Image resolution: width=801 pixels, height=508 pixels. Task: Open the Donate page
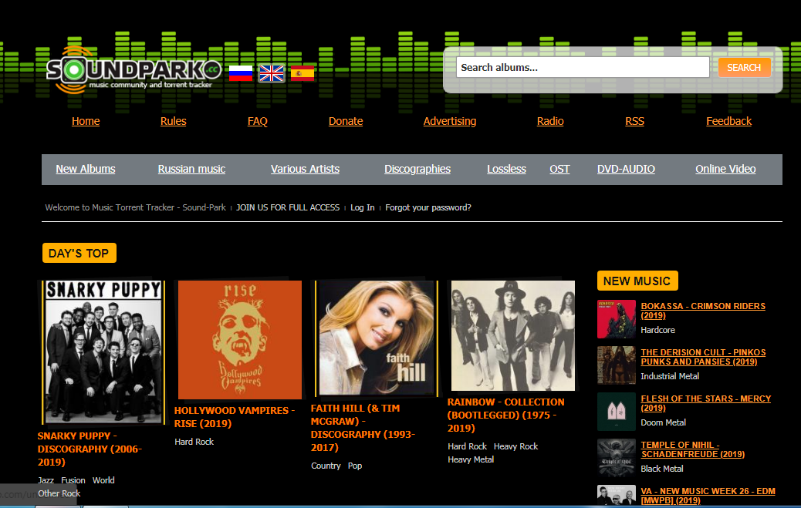tap(346, 121)
